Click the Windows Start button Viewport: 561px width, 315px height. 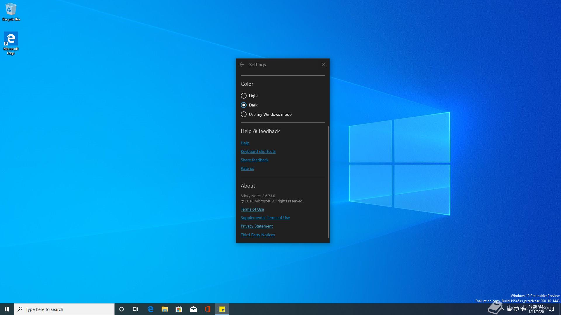[x=7, y=309]
